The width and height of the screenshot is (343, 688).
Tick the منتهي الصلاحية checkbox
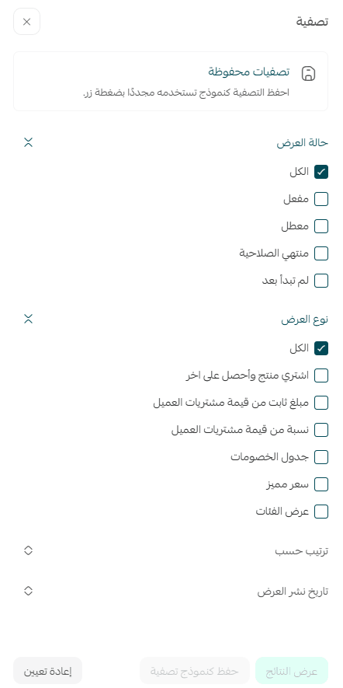pyautogui.click(x=321, y=253)
